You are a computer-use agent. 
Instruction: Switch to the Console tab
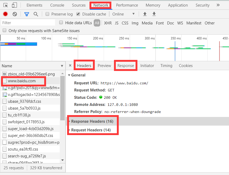[x=57, y=5]
